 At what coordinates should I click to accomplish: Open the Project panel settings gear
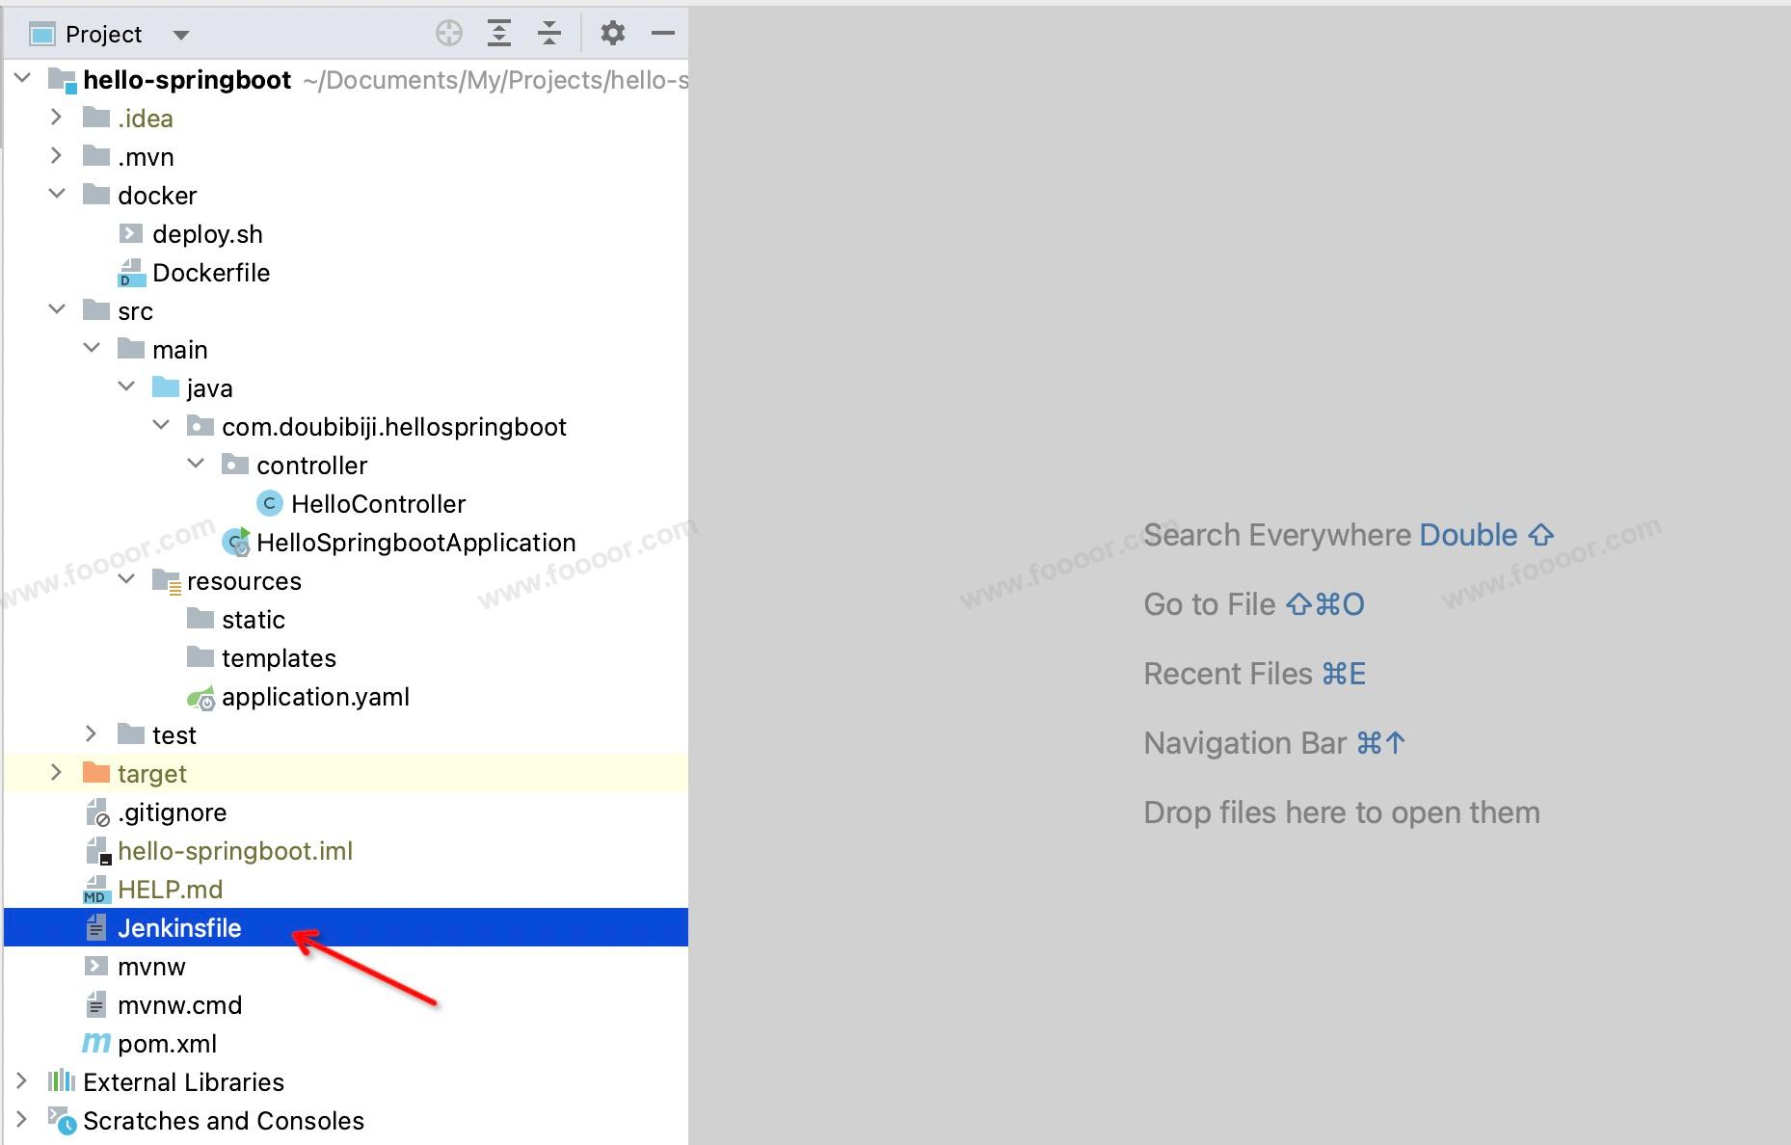(x=612, y=34)
